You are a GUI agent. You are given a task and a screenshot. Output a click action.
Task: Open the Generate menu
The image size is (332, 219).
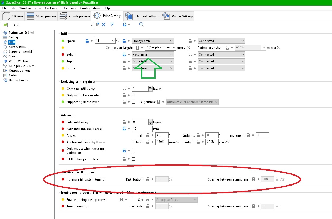[x=70, y=8]
